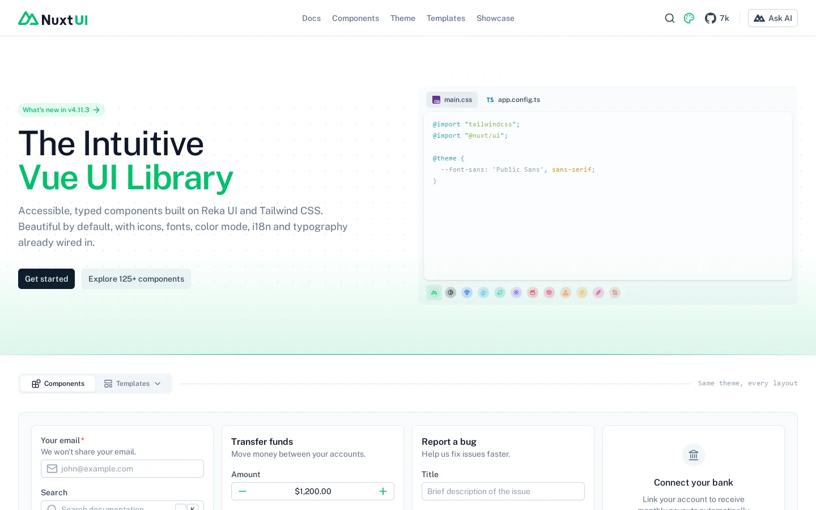Focus the john@example.com email field
This screenshot has height=510, width=816.
122,469
